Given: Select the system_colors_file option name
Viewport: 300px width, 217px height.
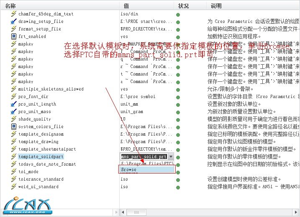Looking at the screenshot, I should point(41,126).
